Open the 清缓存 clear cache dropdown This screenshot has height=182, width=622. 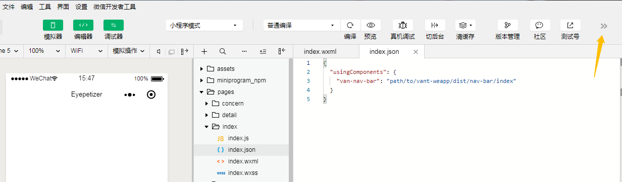[x=465, y=25]
